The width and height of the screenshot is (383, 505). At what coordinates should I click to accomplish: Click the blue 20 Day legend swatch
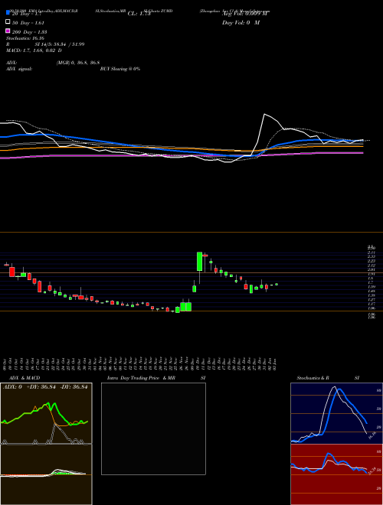8,13
